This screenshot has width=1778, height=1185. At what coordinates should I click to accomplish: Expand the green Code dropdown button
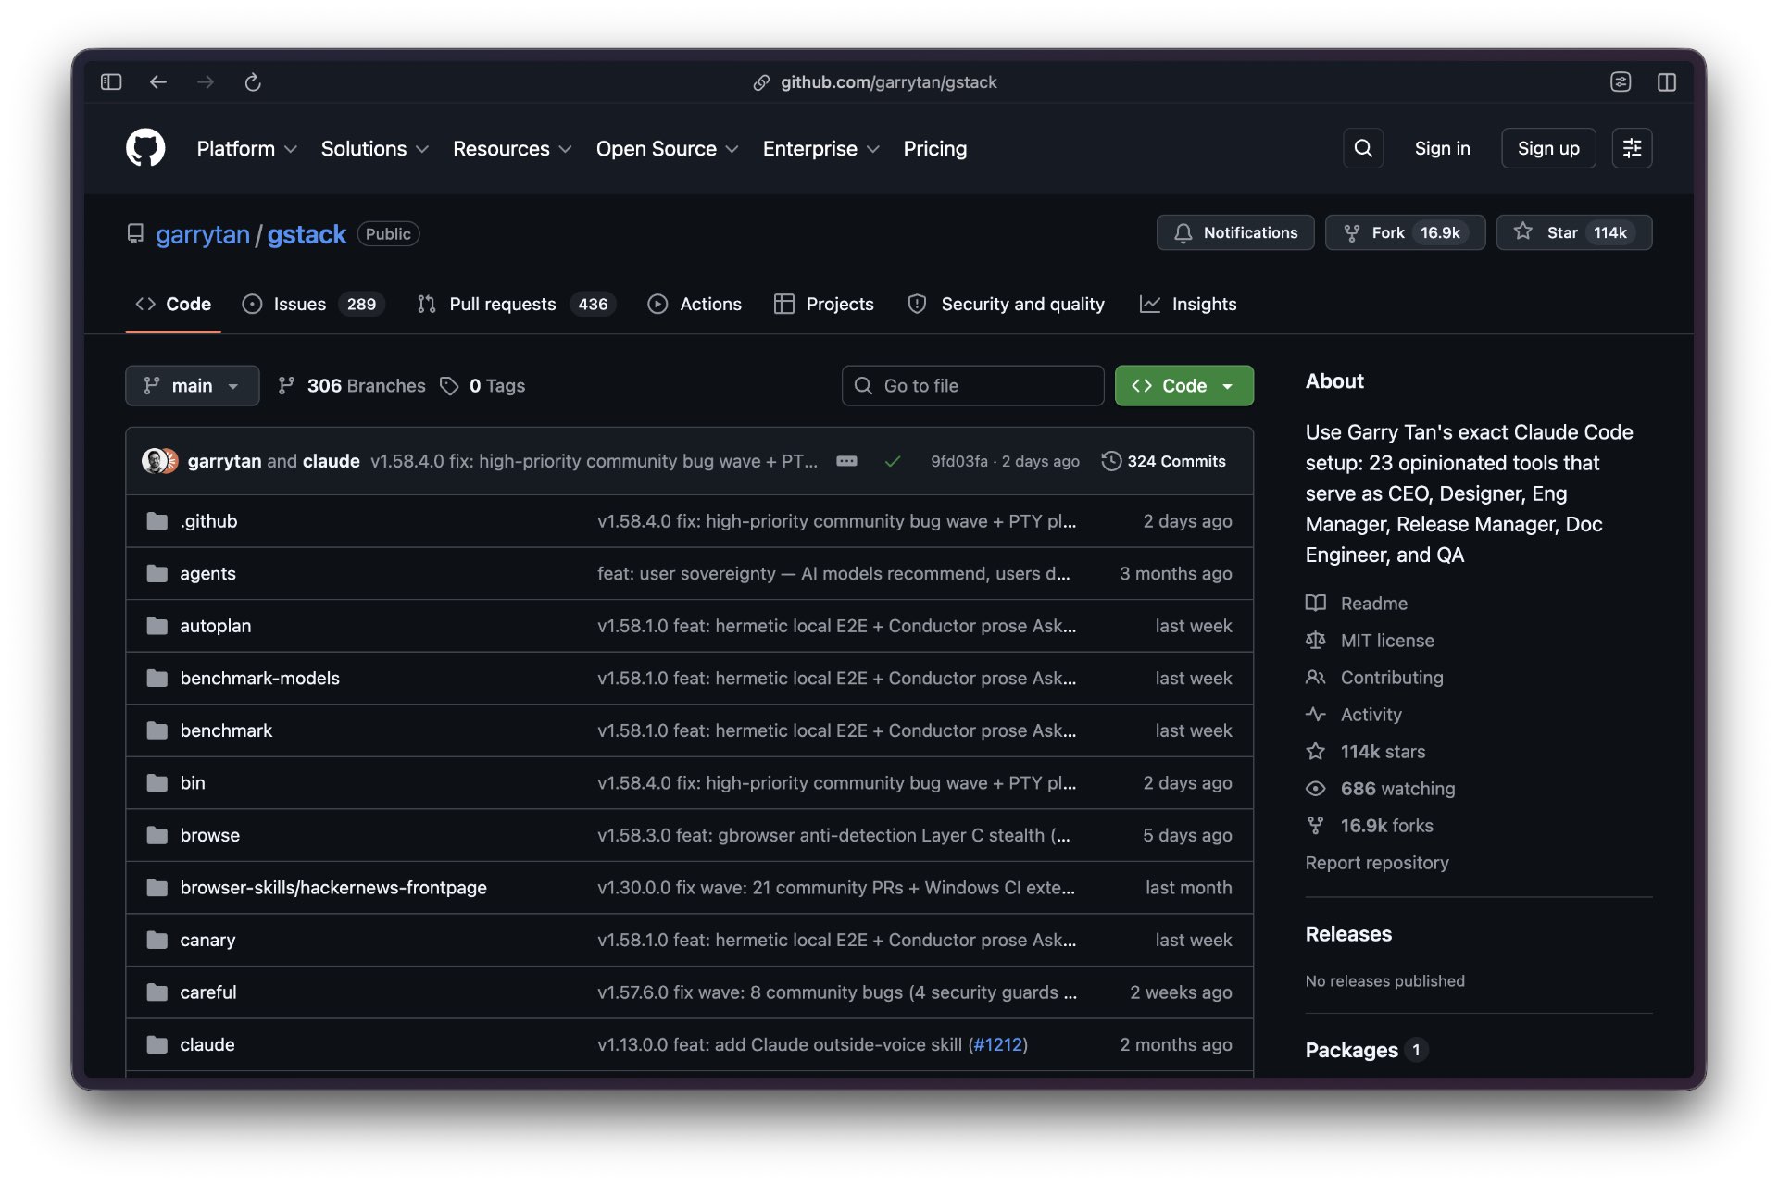tap(1183, 386)
